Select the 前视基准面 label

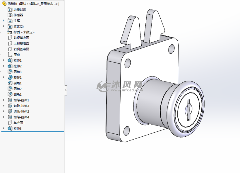21,38
